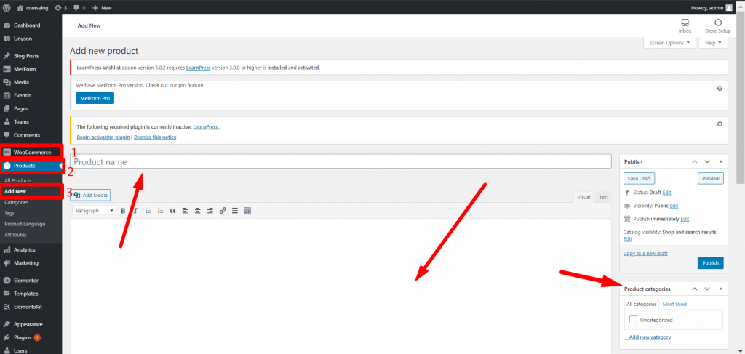Switch to Most Used categories tab
Viewport: 745px width, 354px height.
coord(674,304)
